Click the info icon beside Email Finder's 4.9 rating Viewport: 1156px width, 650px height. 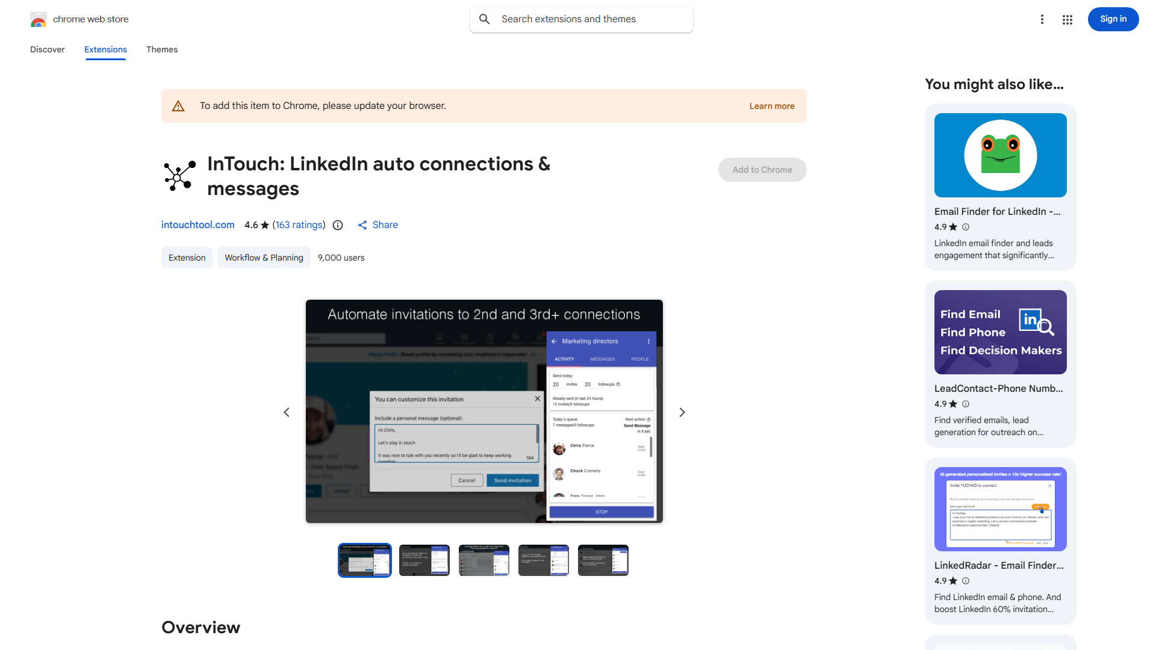coord(966,227)
